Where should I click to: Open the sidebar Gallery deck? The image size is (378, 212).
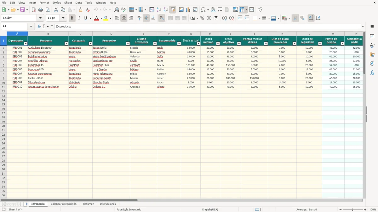(x=372, y=54)
